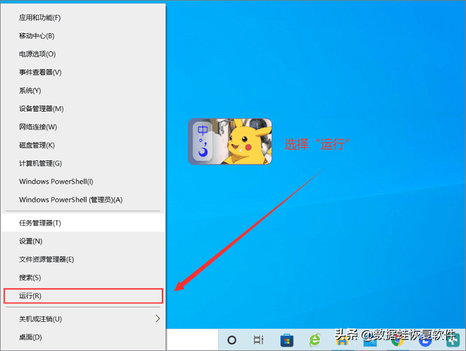
Task: Open 设置(N) from the menu
Action: pos(83,241)
